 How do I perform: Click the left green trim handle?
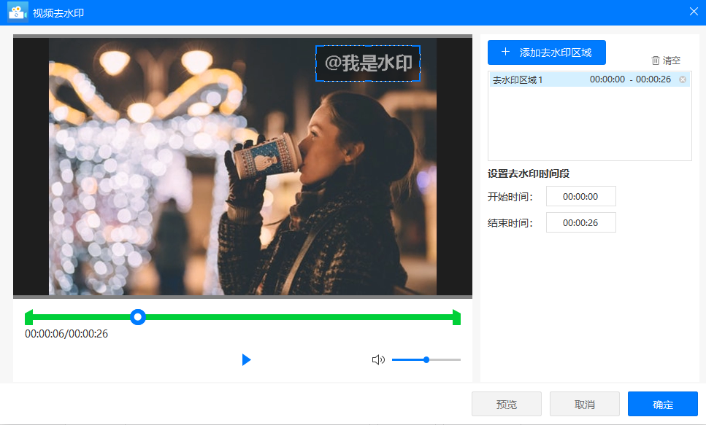click(x=28, y=317)
